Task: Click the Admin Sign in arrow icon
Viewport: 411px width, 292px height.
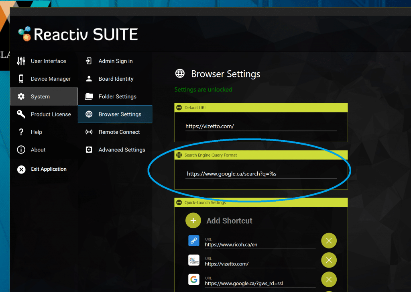Action: [x=89, y=61]
